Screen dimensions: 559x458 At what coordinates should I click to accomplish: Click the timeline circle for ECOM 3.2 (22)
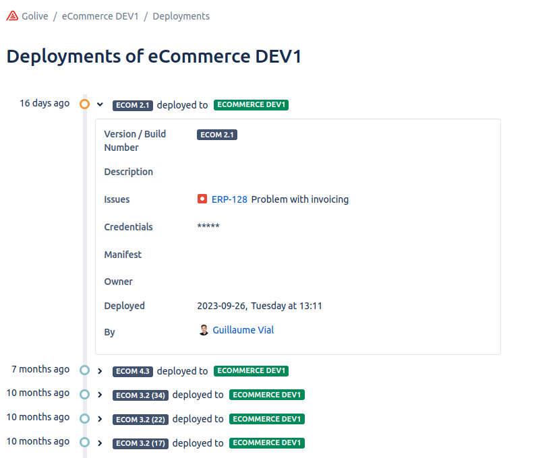click(x=84, y=418)
